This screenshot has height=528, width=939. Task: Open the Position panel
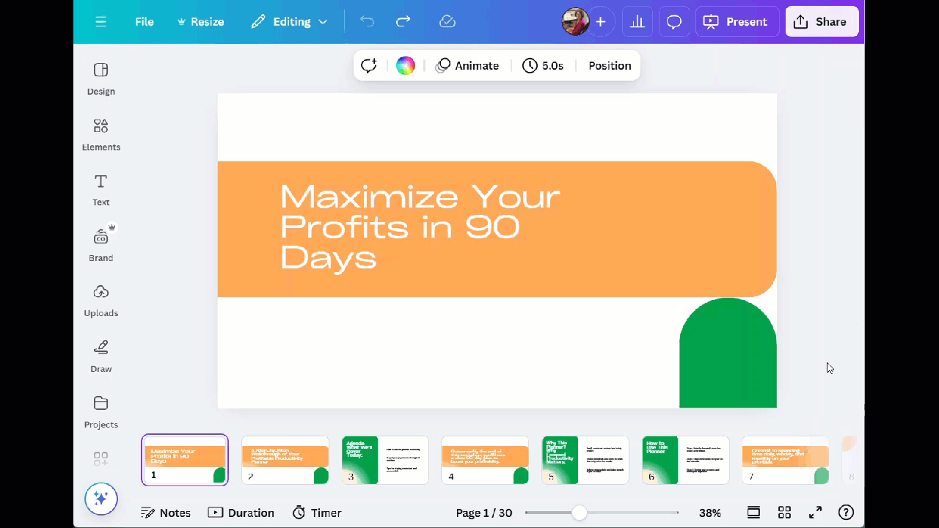tap(610, 66)
